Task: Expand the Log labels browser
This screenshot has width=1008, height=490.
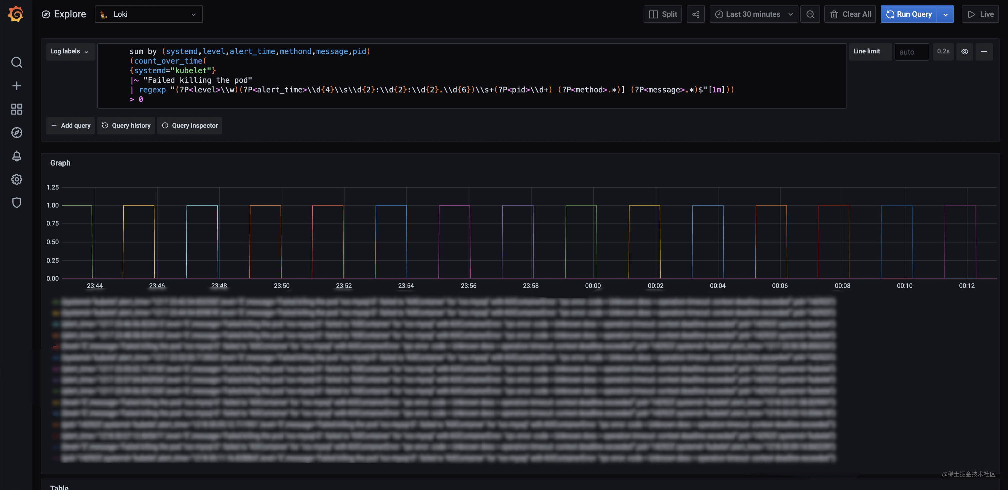Action: 70,52
